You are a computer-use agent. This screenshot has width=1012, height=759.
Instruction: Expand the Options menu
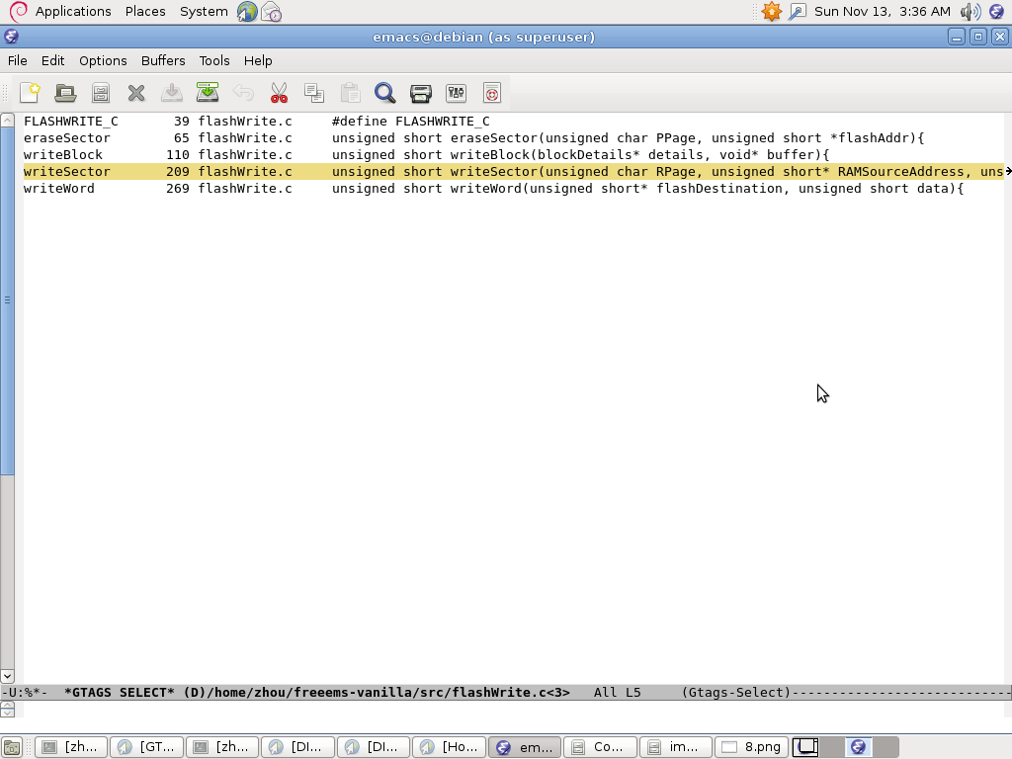pyautogui.click(x=103, y=60)
